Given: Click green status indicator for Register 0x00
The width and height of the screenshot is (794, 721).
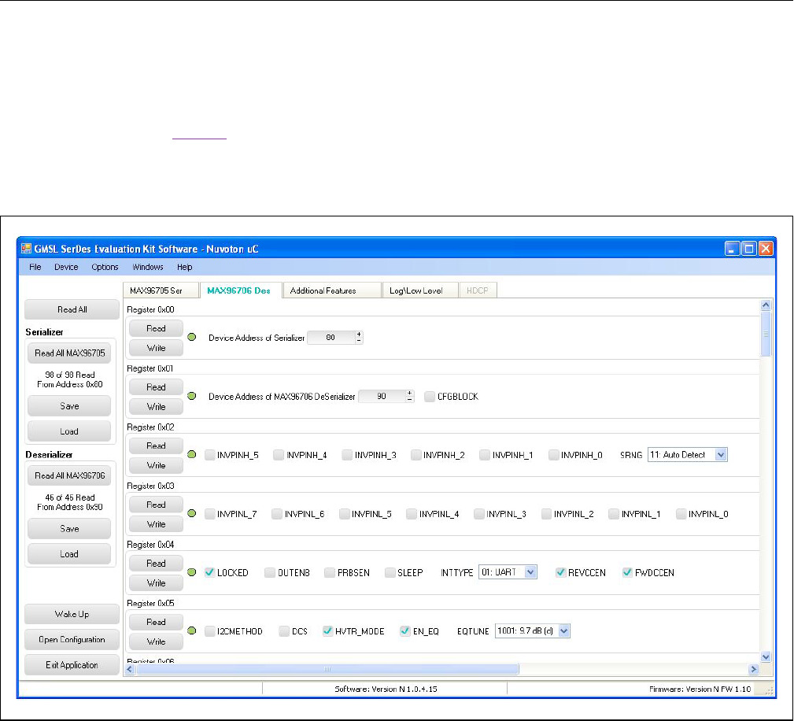Looking at the screenshot, I should [x=192, y=337].
